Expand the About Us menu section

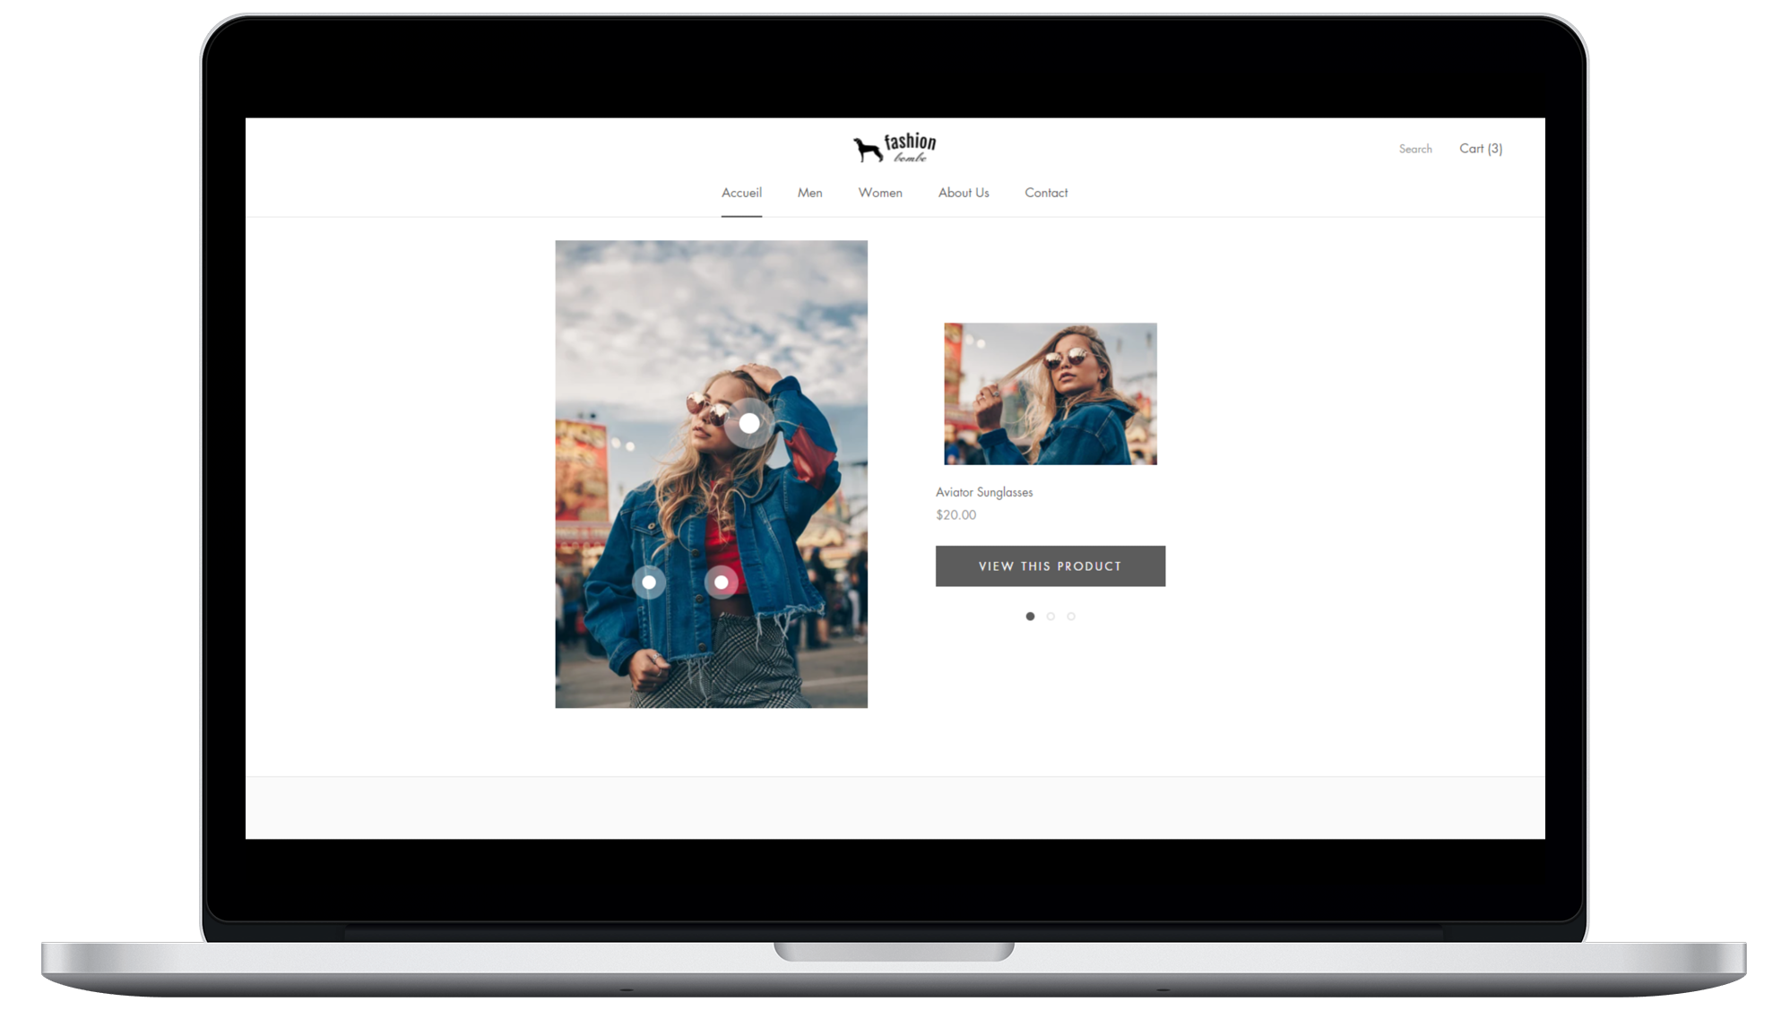(x=964, y=192)
